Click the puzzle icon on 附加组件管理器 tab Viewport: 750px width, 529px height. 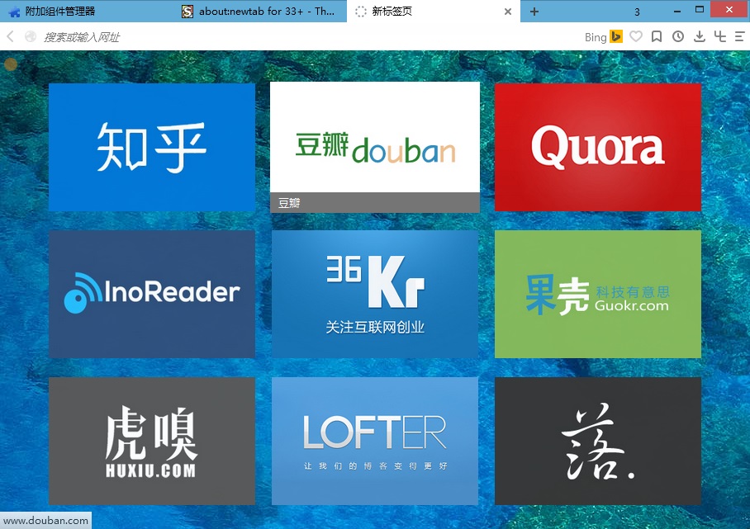pos(14,12)
